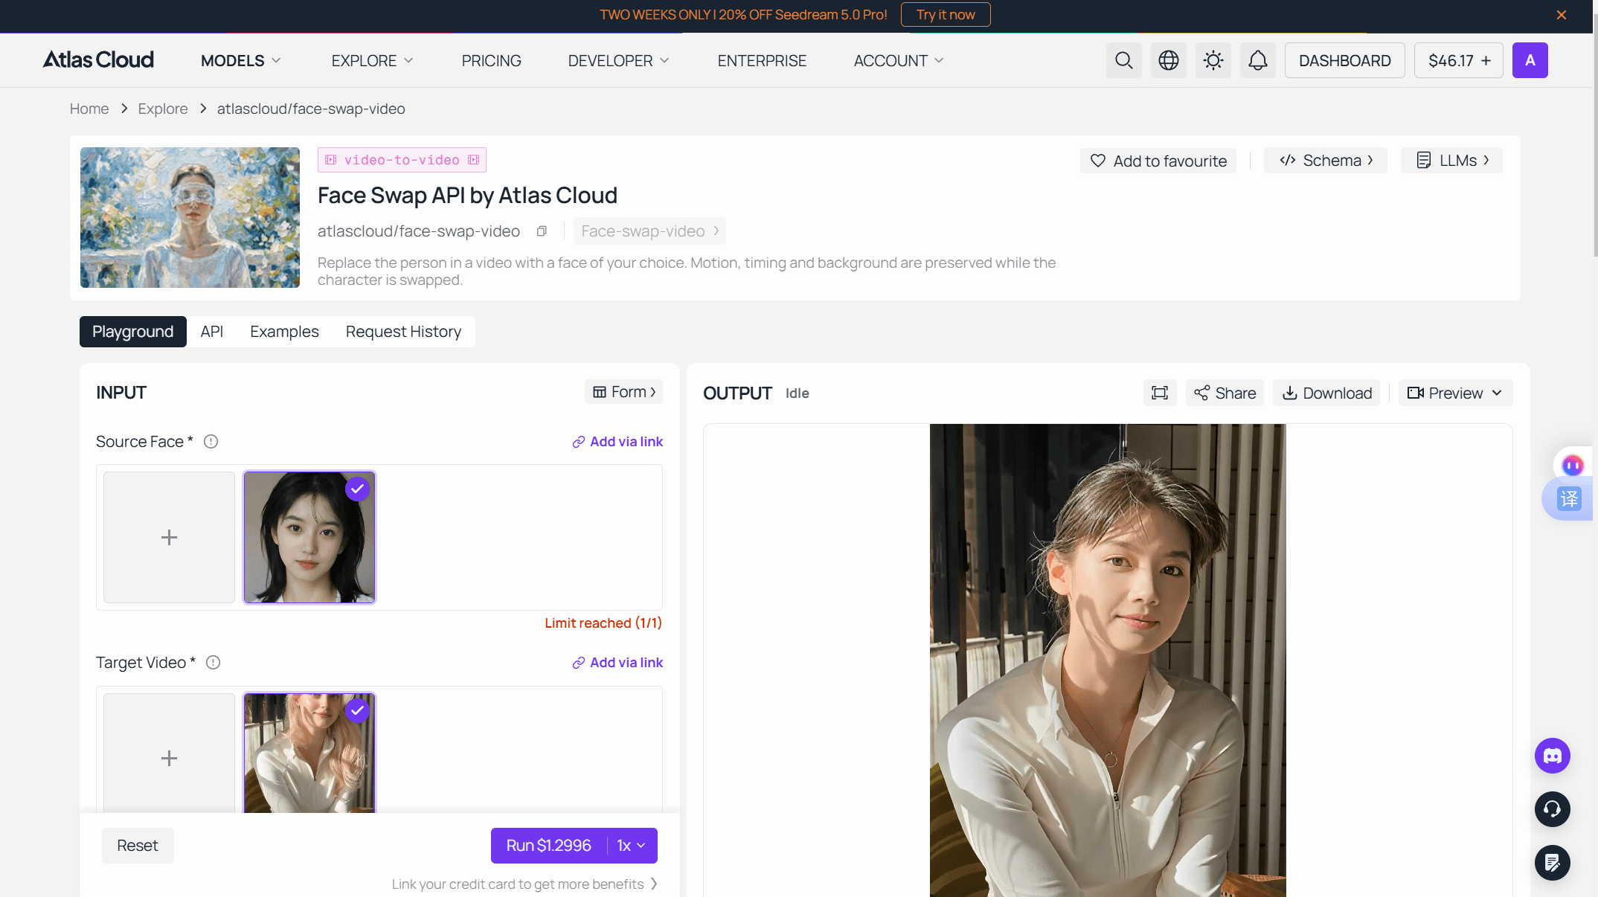
Task: Click Link your credit card link
Action: [524, 884]
